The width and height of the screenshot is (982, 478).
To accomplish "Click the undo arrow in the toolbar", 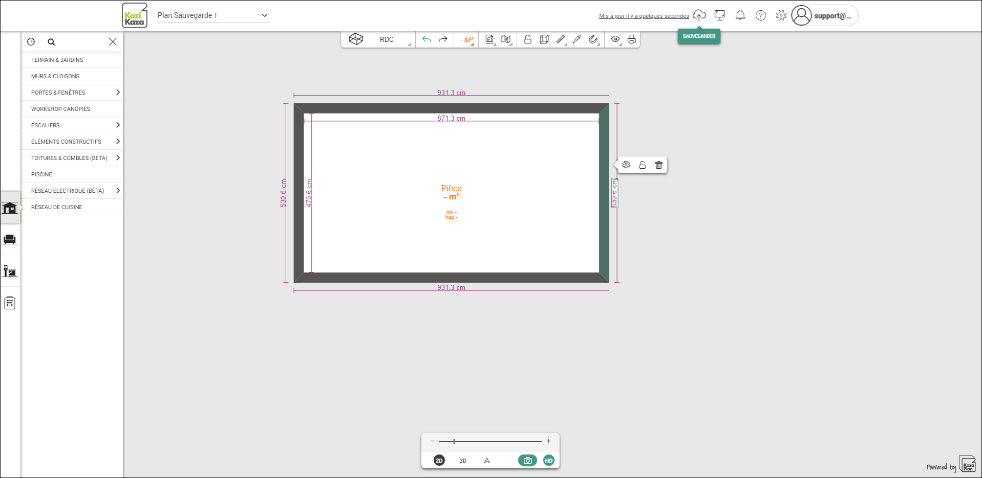I will tap(426, 39).
